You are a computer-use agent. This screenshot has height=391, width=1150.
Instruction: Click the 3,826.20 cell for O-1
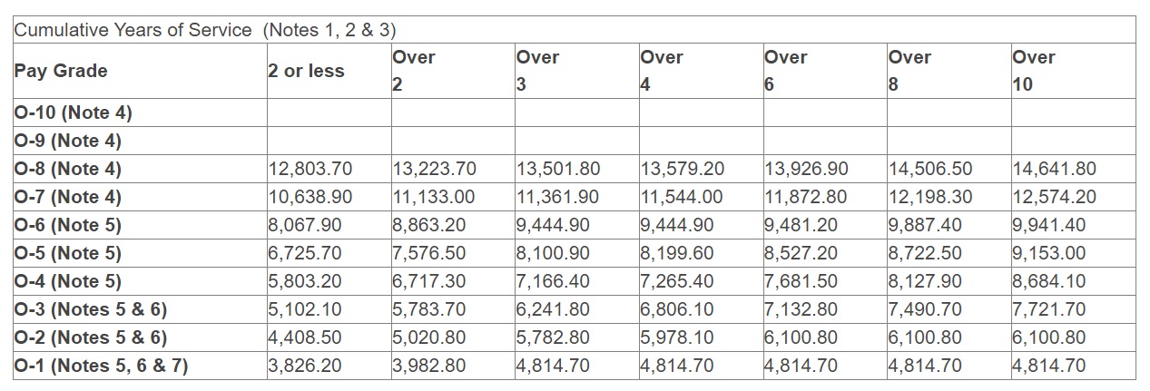pyautogui.click(x=305, y=367)
